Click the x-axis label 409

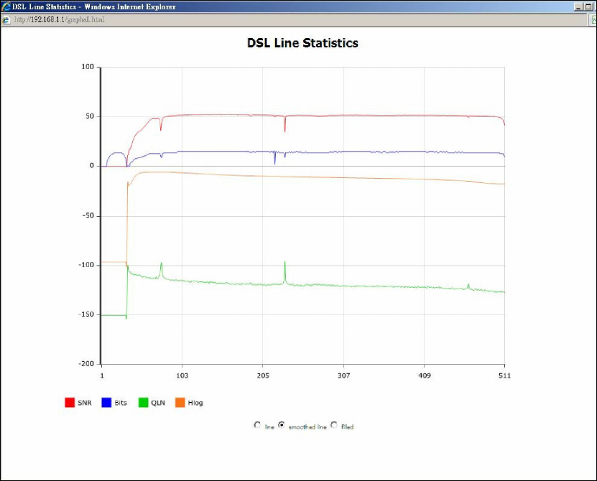(425, 376)
